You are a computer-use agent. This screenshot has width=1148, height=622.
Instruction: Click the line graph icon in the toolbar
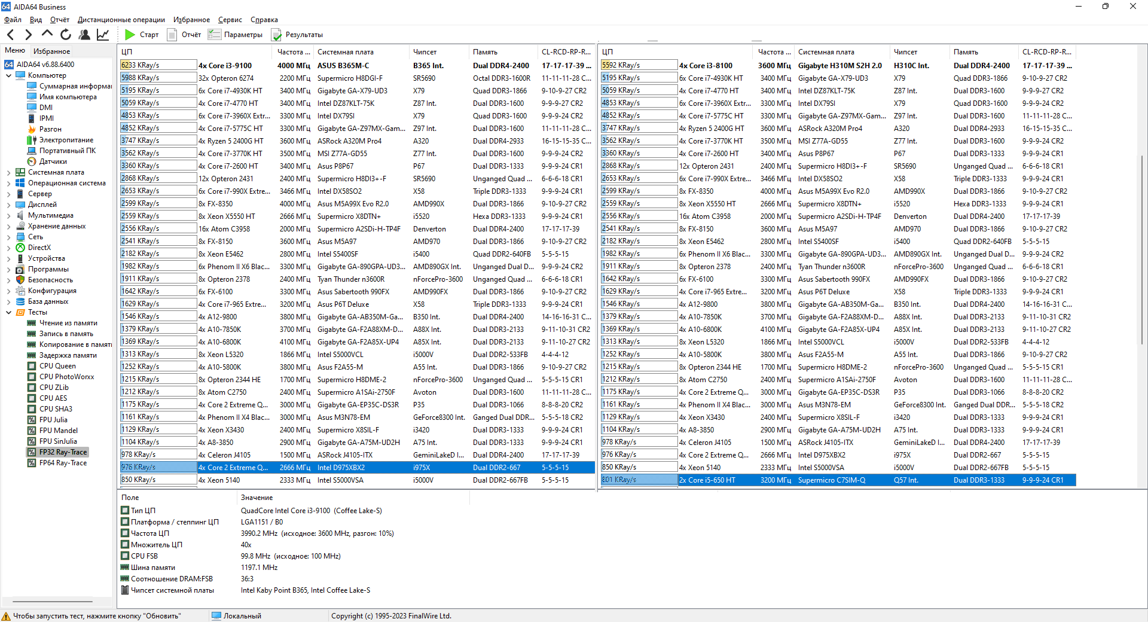pos(103,35)
